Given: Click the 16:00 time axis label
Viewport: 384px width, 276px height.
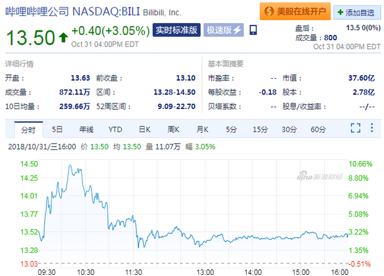Looking at the screenshot, I should click(x=340, y=272).
